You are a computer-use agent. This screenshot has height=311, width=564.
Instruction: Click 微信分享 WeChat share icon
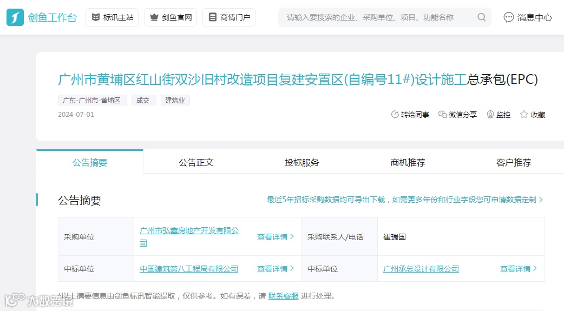tap(442, 114)
